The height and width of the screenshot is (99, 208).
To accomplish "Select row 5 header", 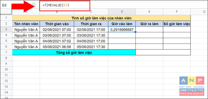I will [x=6, y=41].
